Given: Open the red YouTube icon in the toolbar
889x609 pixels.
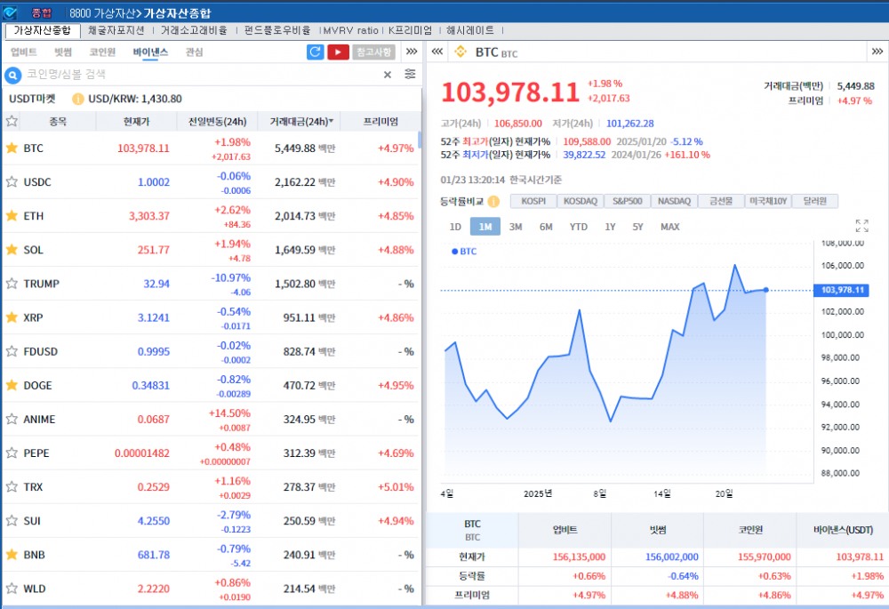Looking at the screenshot, I should pos(339,52).
